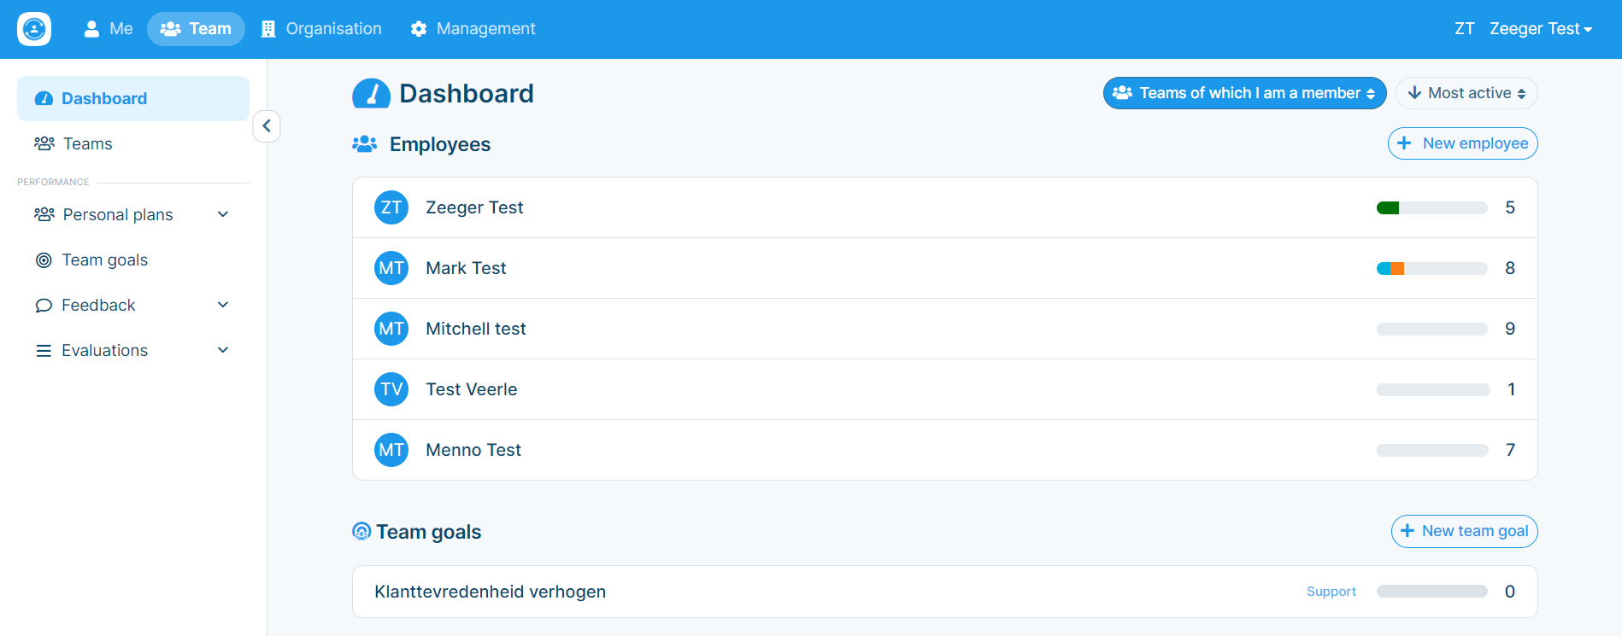
Task: Open the Teams of which I am a member dropdown
Action: point(1244,93)
